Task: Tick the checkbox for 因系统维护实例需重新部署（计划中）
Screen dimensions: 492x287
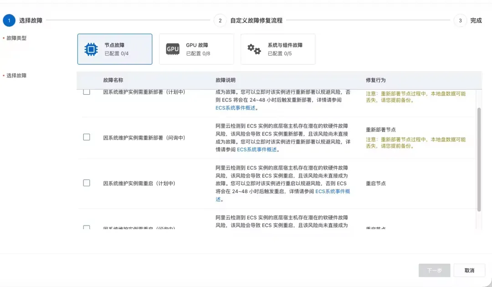Action: click(x=87, y=92)
